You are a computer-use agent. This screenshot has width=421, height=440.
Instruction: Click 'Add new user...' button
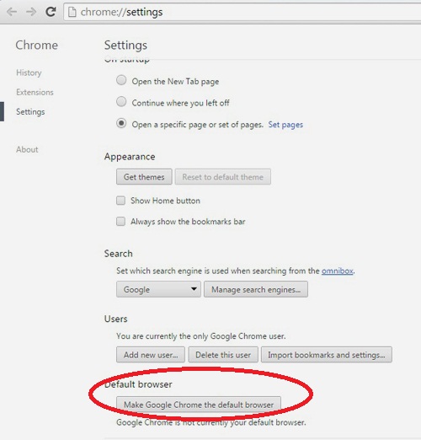151,355
